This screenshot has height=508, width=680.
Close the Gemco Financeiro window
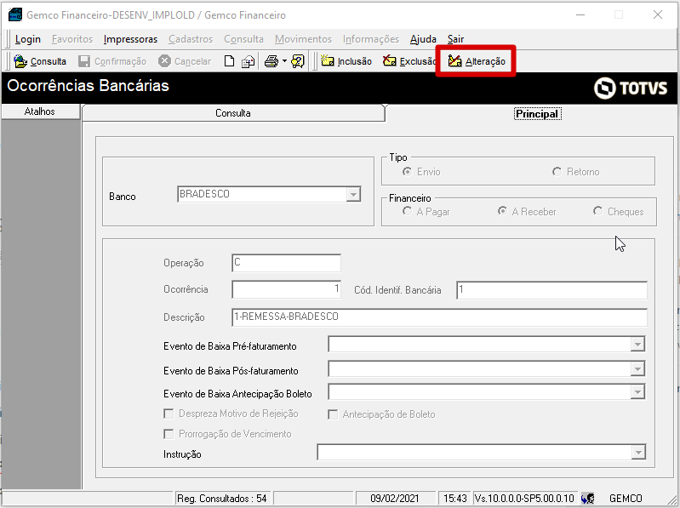point(658,14)
